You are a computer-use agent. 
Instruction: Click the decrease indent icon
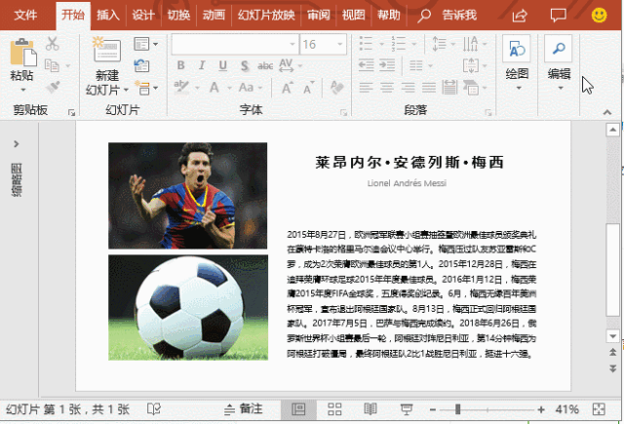pyautogui.click(x=367, y=65)
